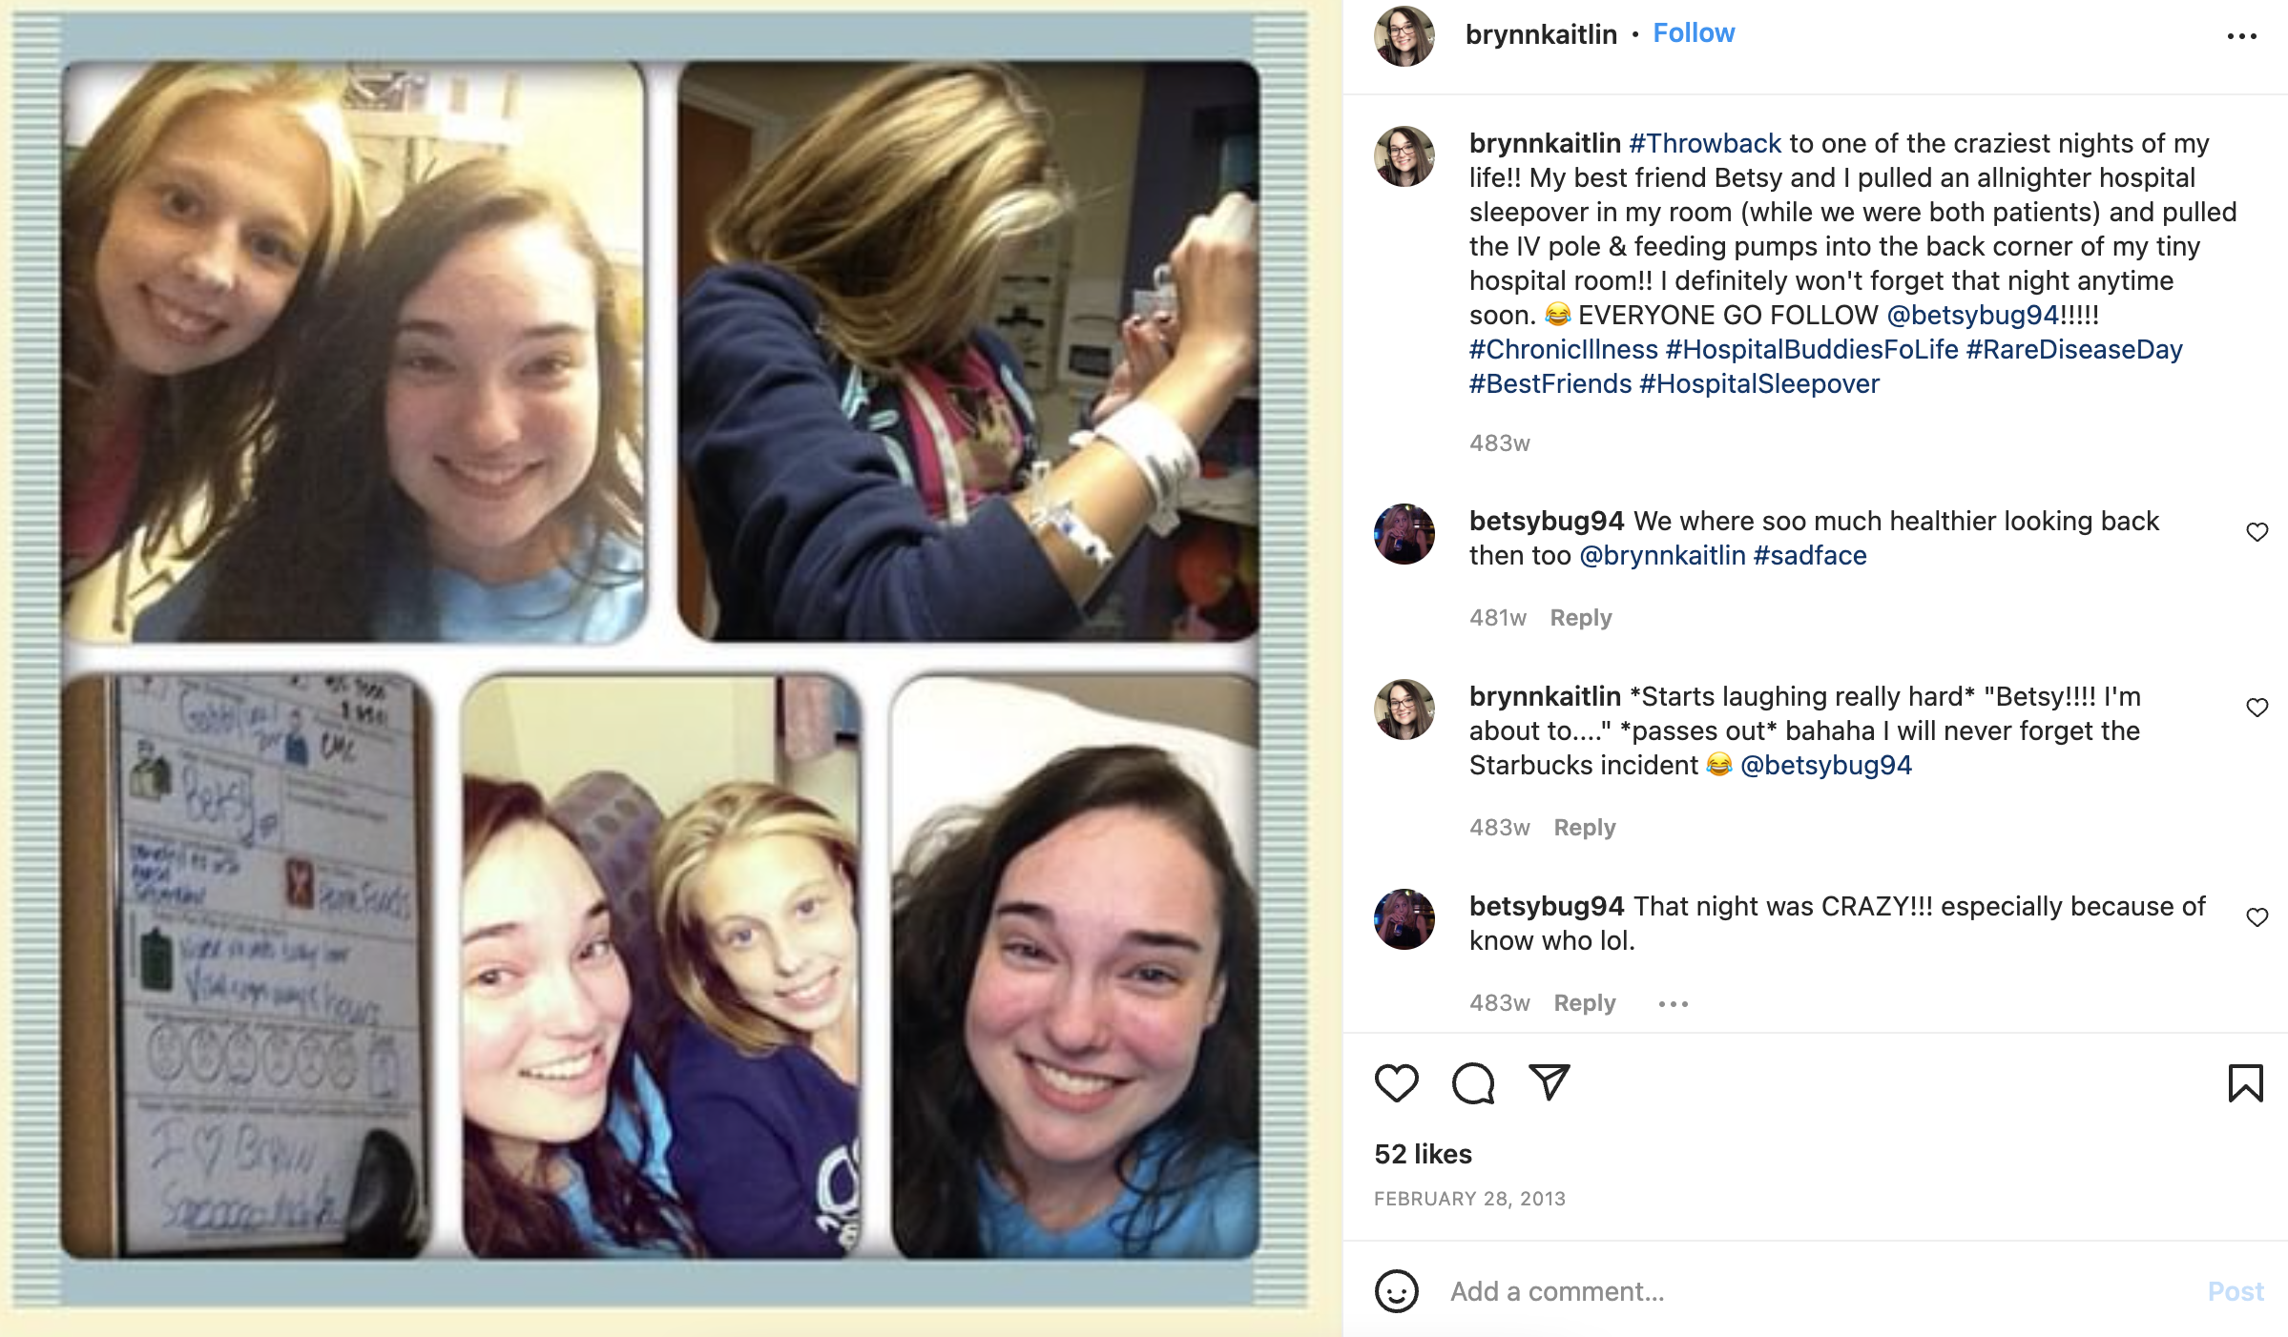Click brynnkaitlin avatar in post header
This screenshot has width=2288, height=1337.
pos(1404,36)
